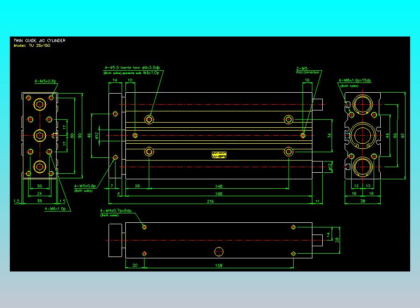Select the vertical 46 dimension
Viewport: 420px width, 308px height.
89,136
